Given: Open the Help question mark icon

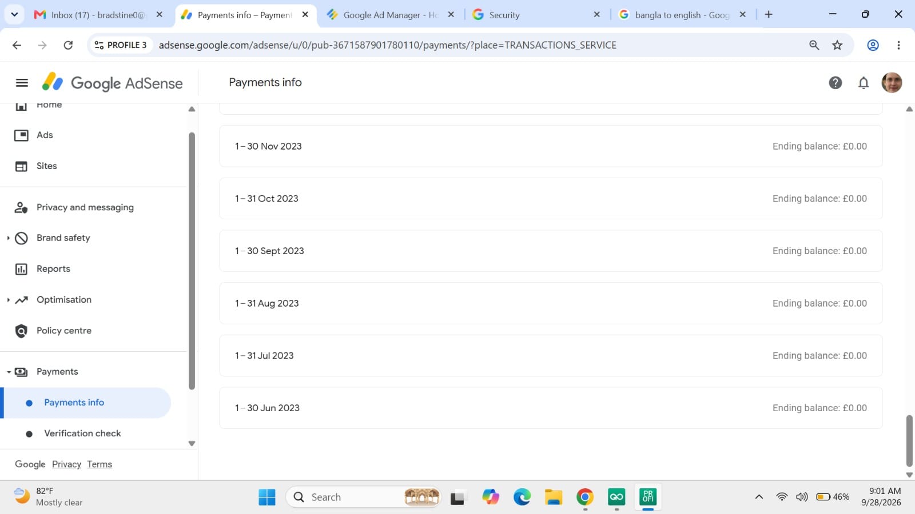Looking at the screenshot, I should pos(835,83).
